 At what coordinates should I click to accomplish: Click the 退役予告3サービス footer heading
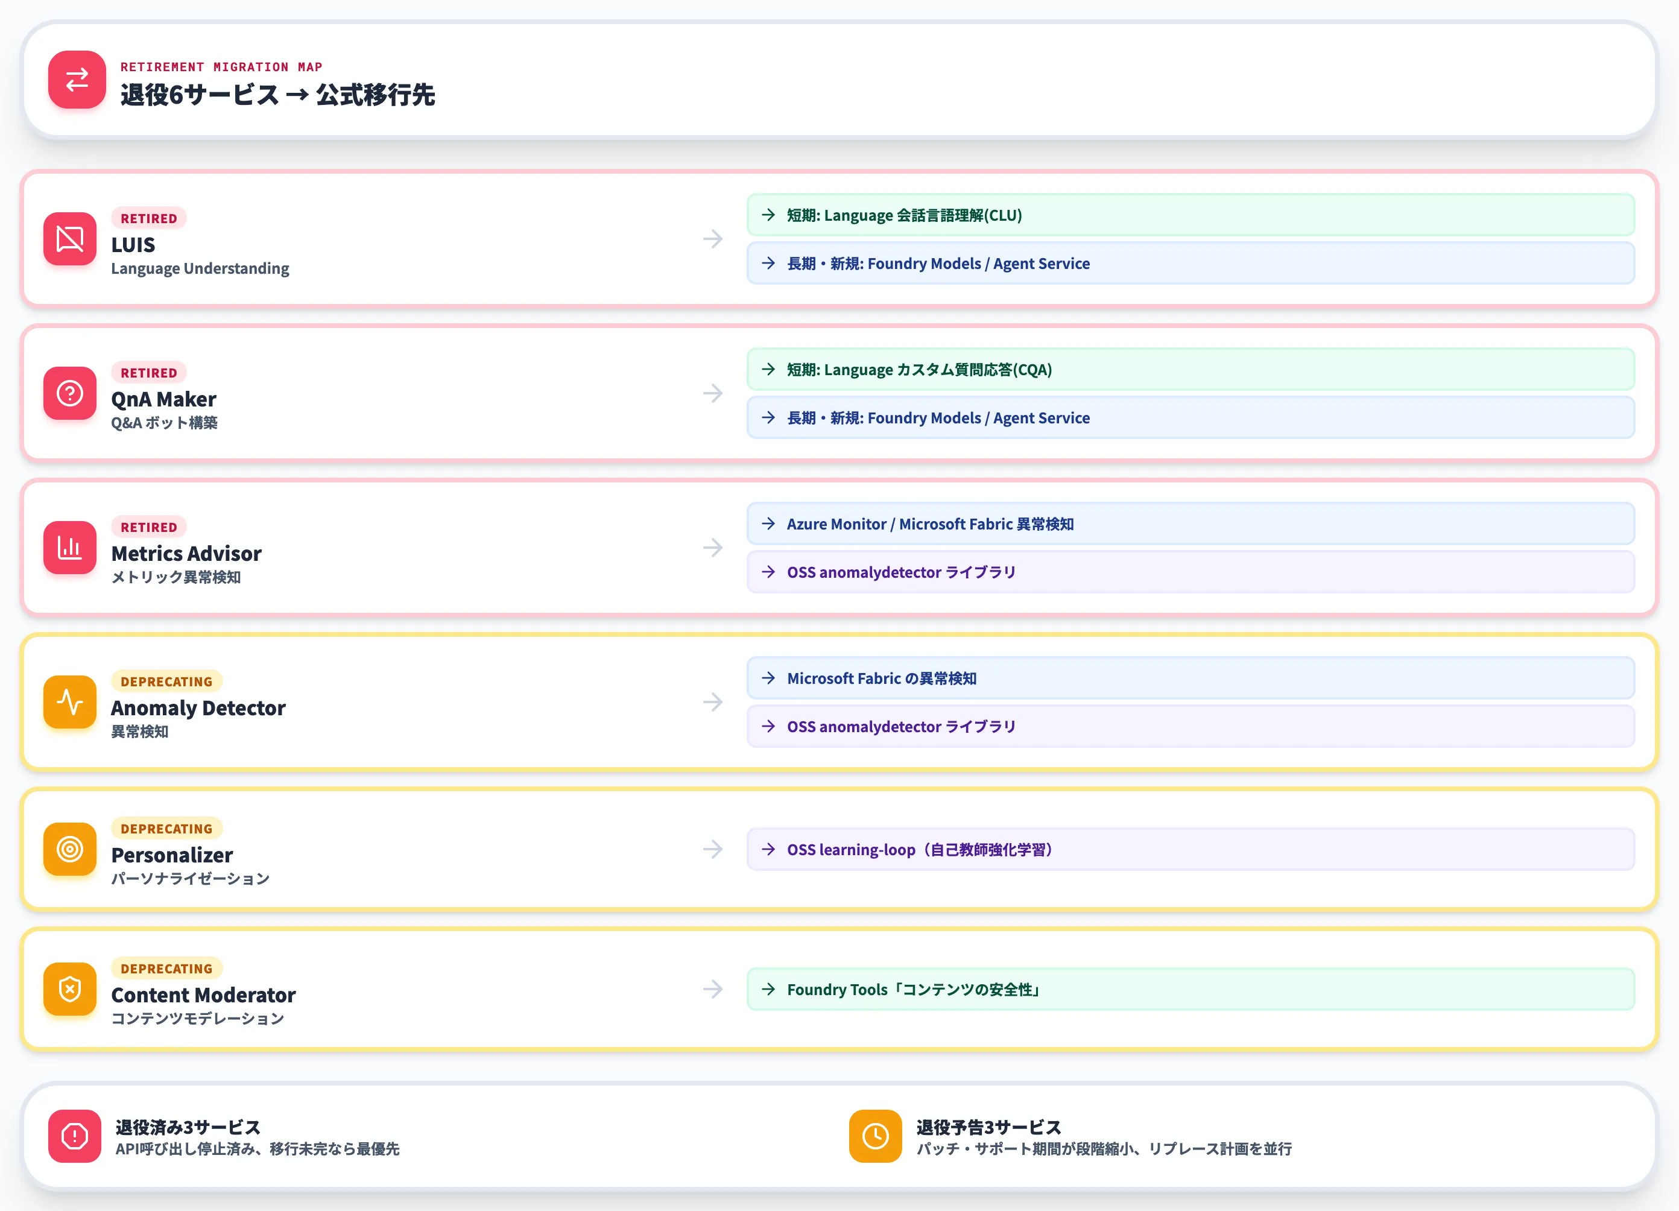click(989, 1127)
